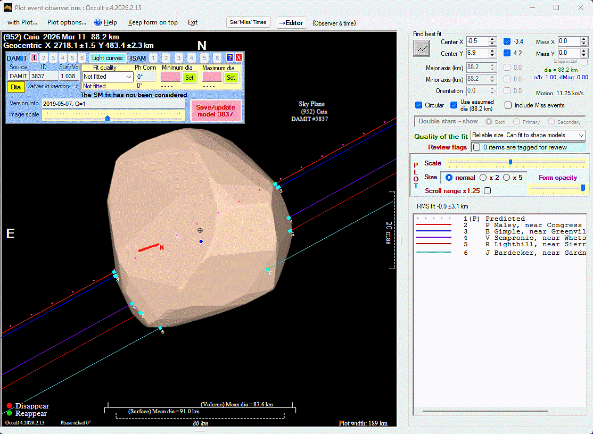Viewport: 593px width, 434px height.
Task: Enable Include Miss events checkbox
Action: [508, 105]
